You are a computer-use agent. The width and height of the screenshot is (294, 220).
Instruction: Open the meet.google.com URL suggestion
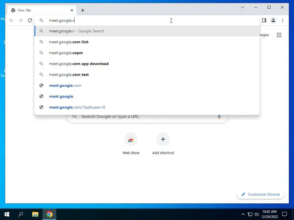[x=147, y=85]
